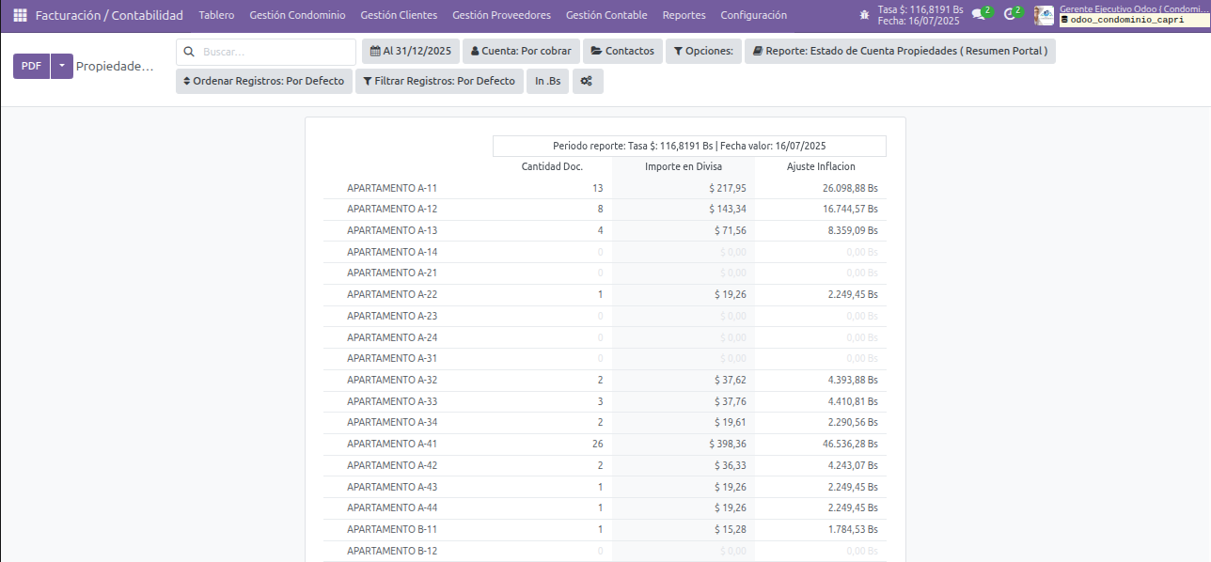This screenshot has width=1211, height=562.
Task: Click the 46.536,28 Bs value
Action: tap(850, 444)
